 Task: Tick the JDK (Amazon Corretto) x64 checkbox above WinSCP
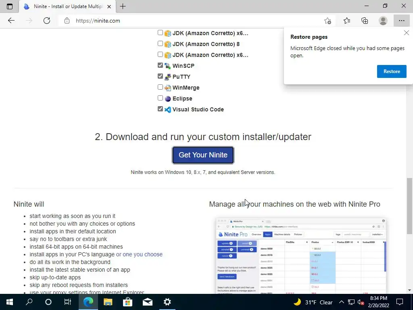coord(160,54)
